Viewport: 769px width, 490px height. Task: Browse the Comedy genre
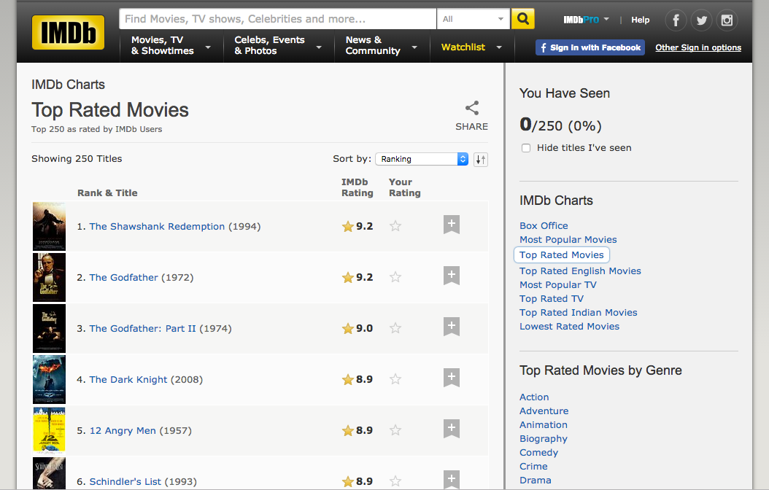[538, 453]
